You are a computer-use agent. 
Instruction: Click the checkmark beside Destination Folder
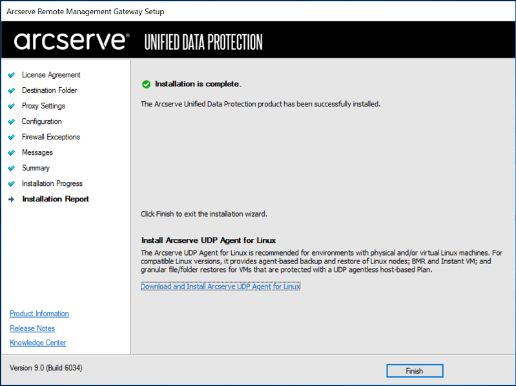click(12, 90)
